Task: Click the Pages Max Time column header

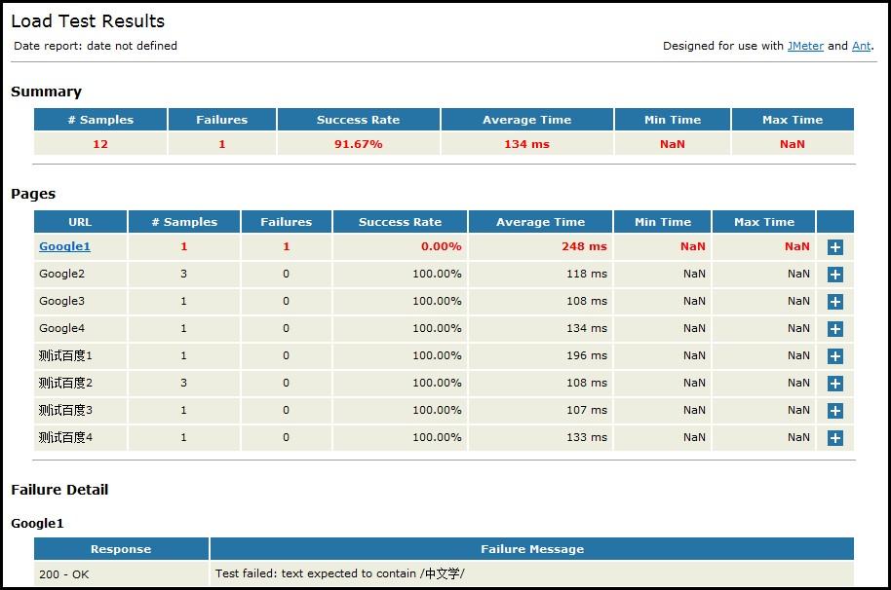Action: 764,222
